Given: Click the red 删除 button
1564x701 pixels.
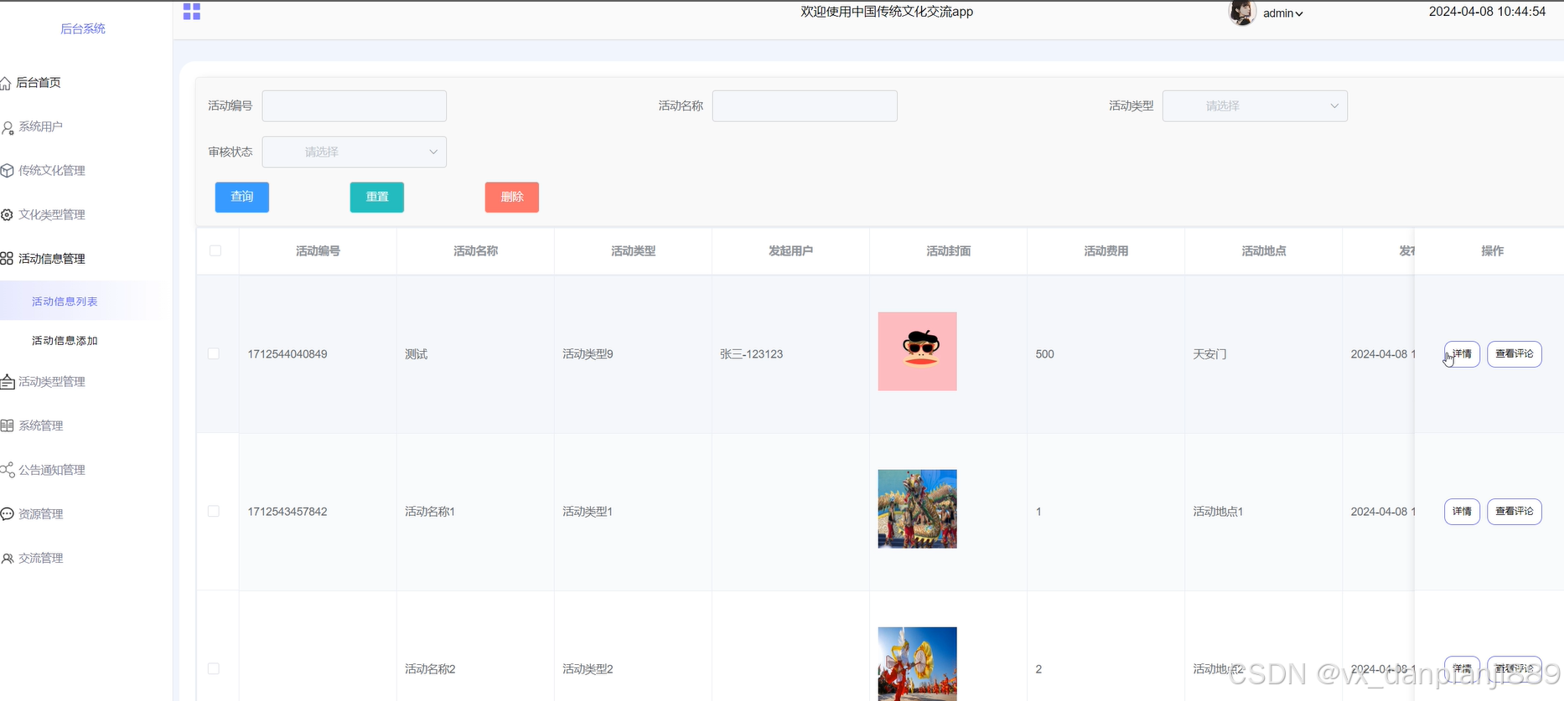Looking at the screenshot, I should [x=512, y=197].
